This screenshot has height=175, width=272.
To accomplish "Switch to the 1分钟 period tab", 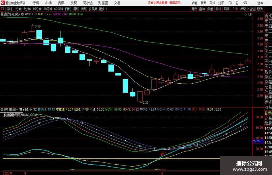I will (x=18, y=9).
